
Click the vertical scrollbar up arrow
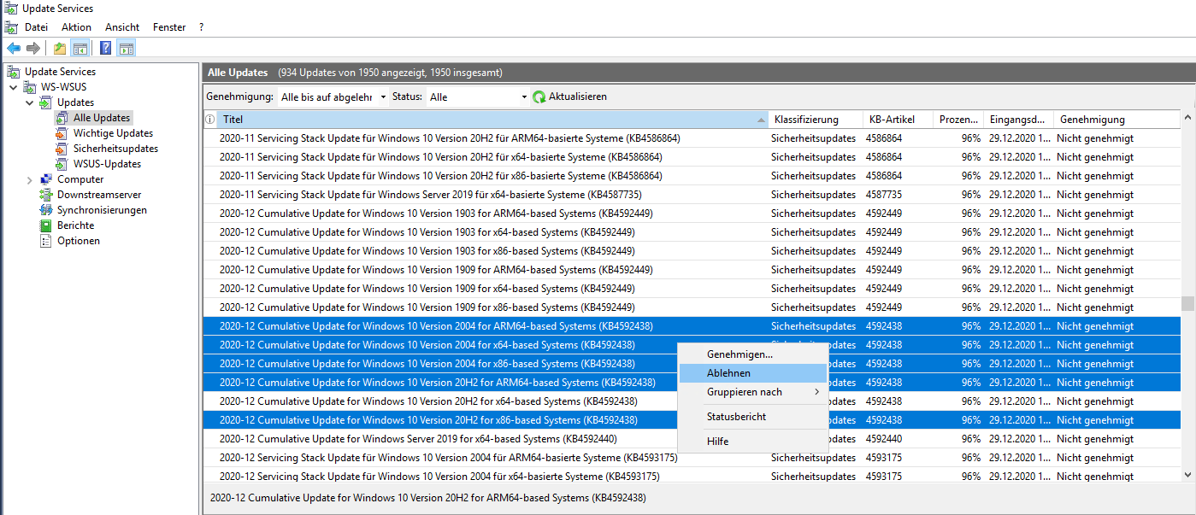tap(1188, 118)
